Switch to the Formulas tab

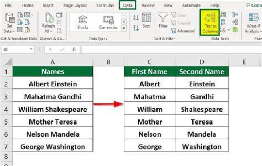pos(105,5)
